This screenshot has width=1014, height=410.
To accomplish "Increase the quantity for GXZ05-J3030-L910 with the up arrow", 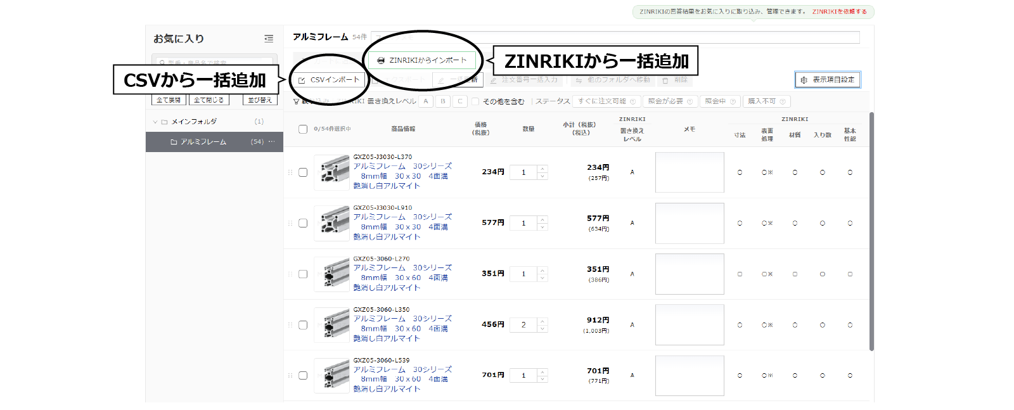I will tap(542, 219).
